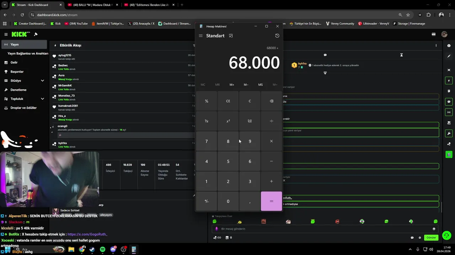The width and height of the screenshot is (455, 255).
Task: Open chat settings gear icon
Action: (x=420, y=238)
